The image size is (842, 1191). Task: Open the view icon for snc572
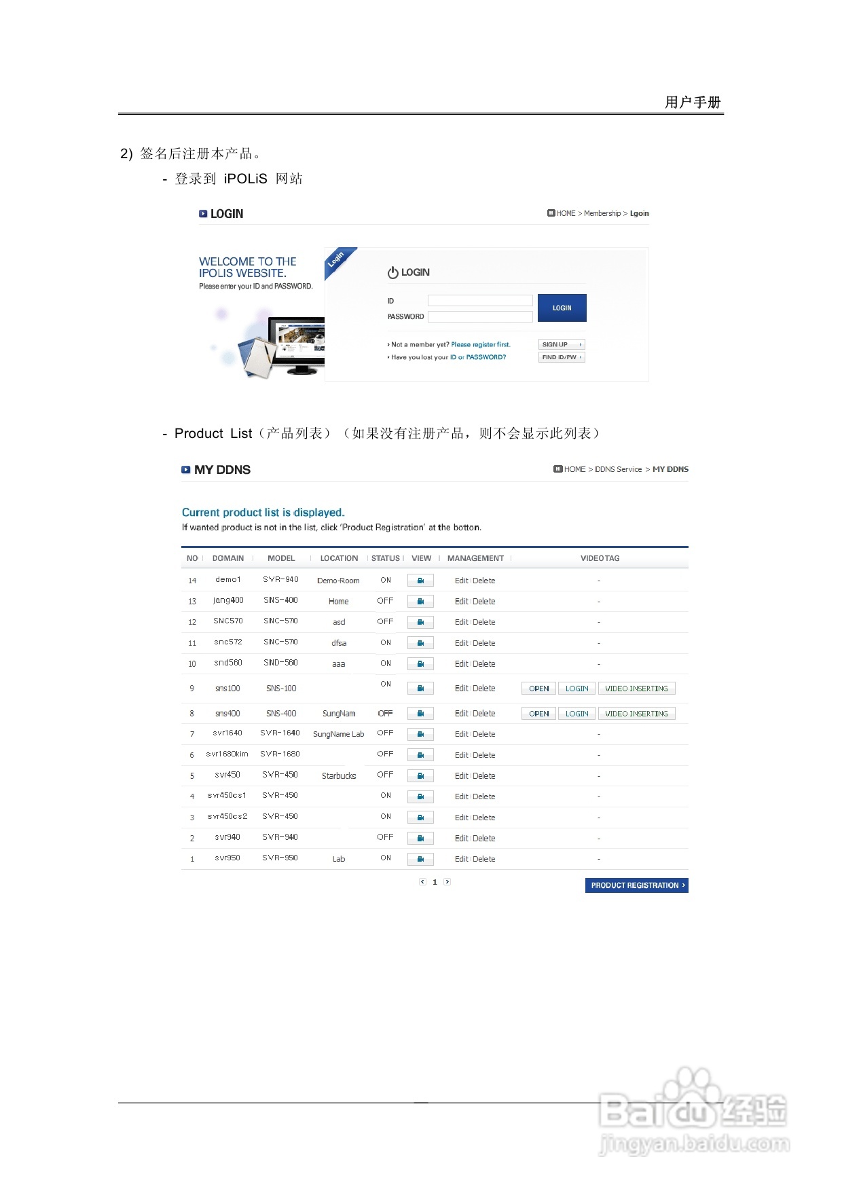point(420,643)
